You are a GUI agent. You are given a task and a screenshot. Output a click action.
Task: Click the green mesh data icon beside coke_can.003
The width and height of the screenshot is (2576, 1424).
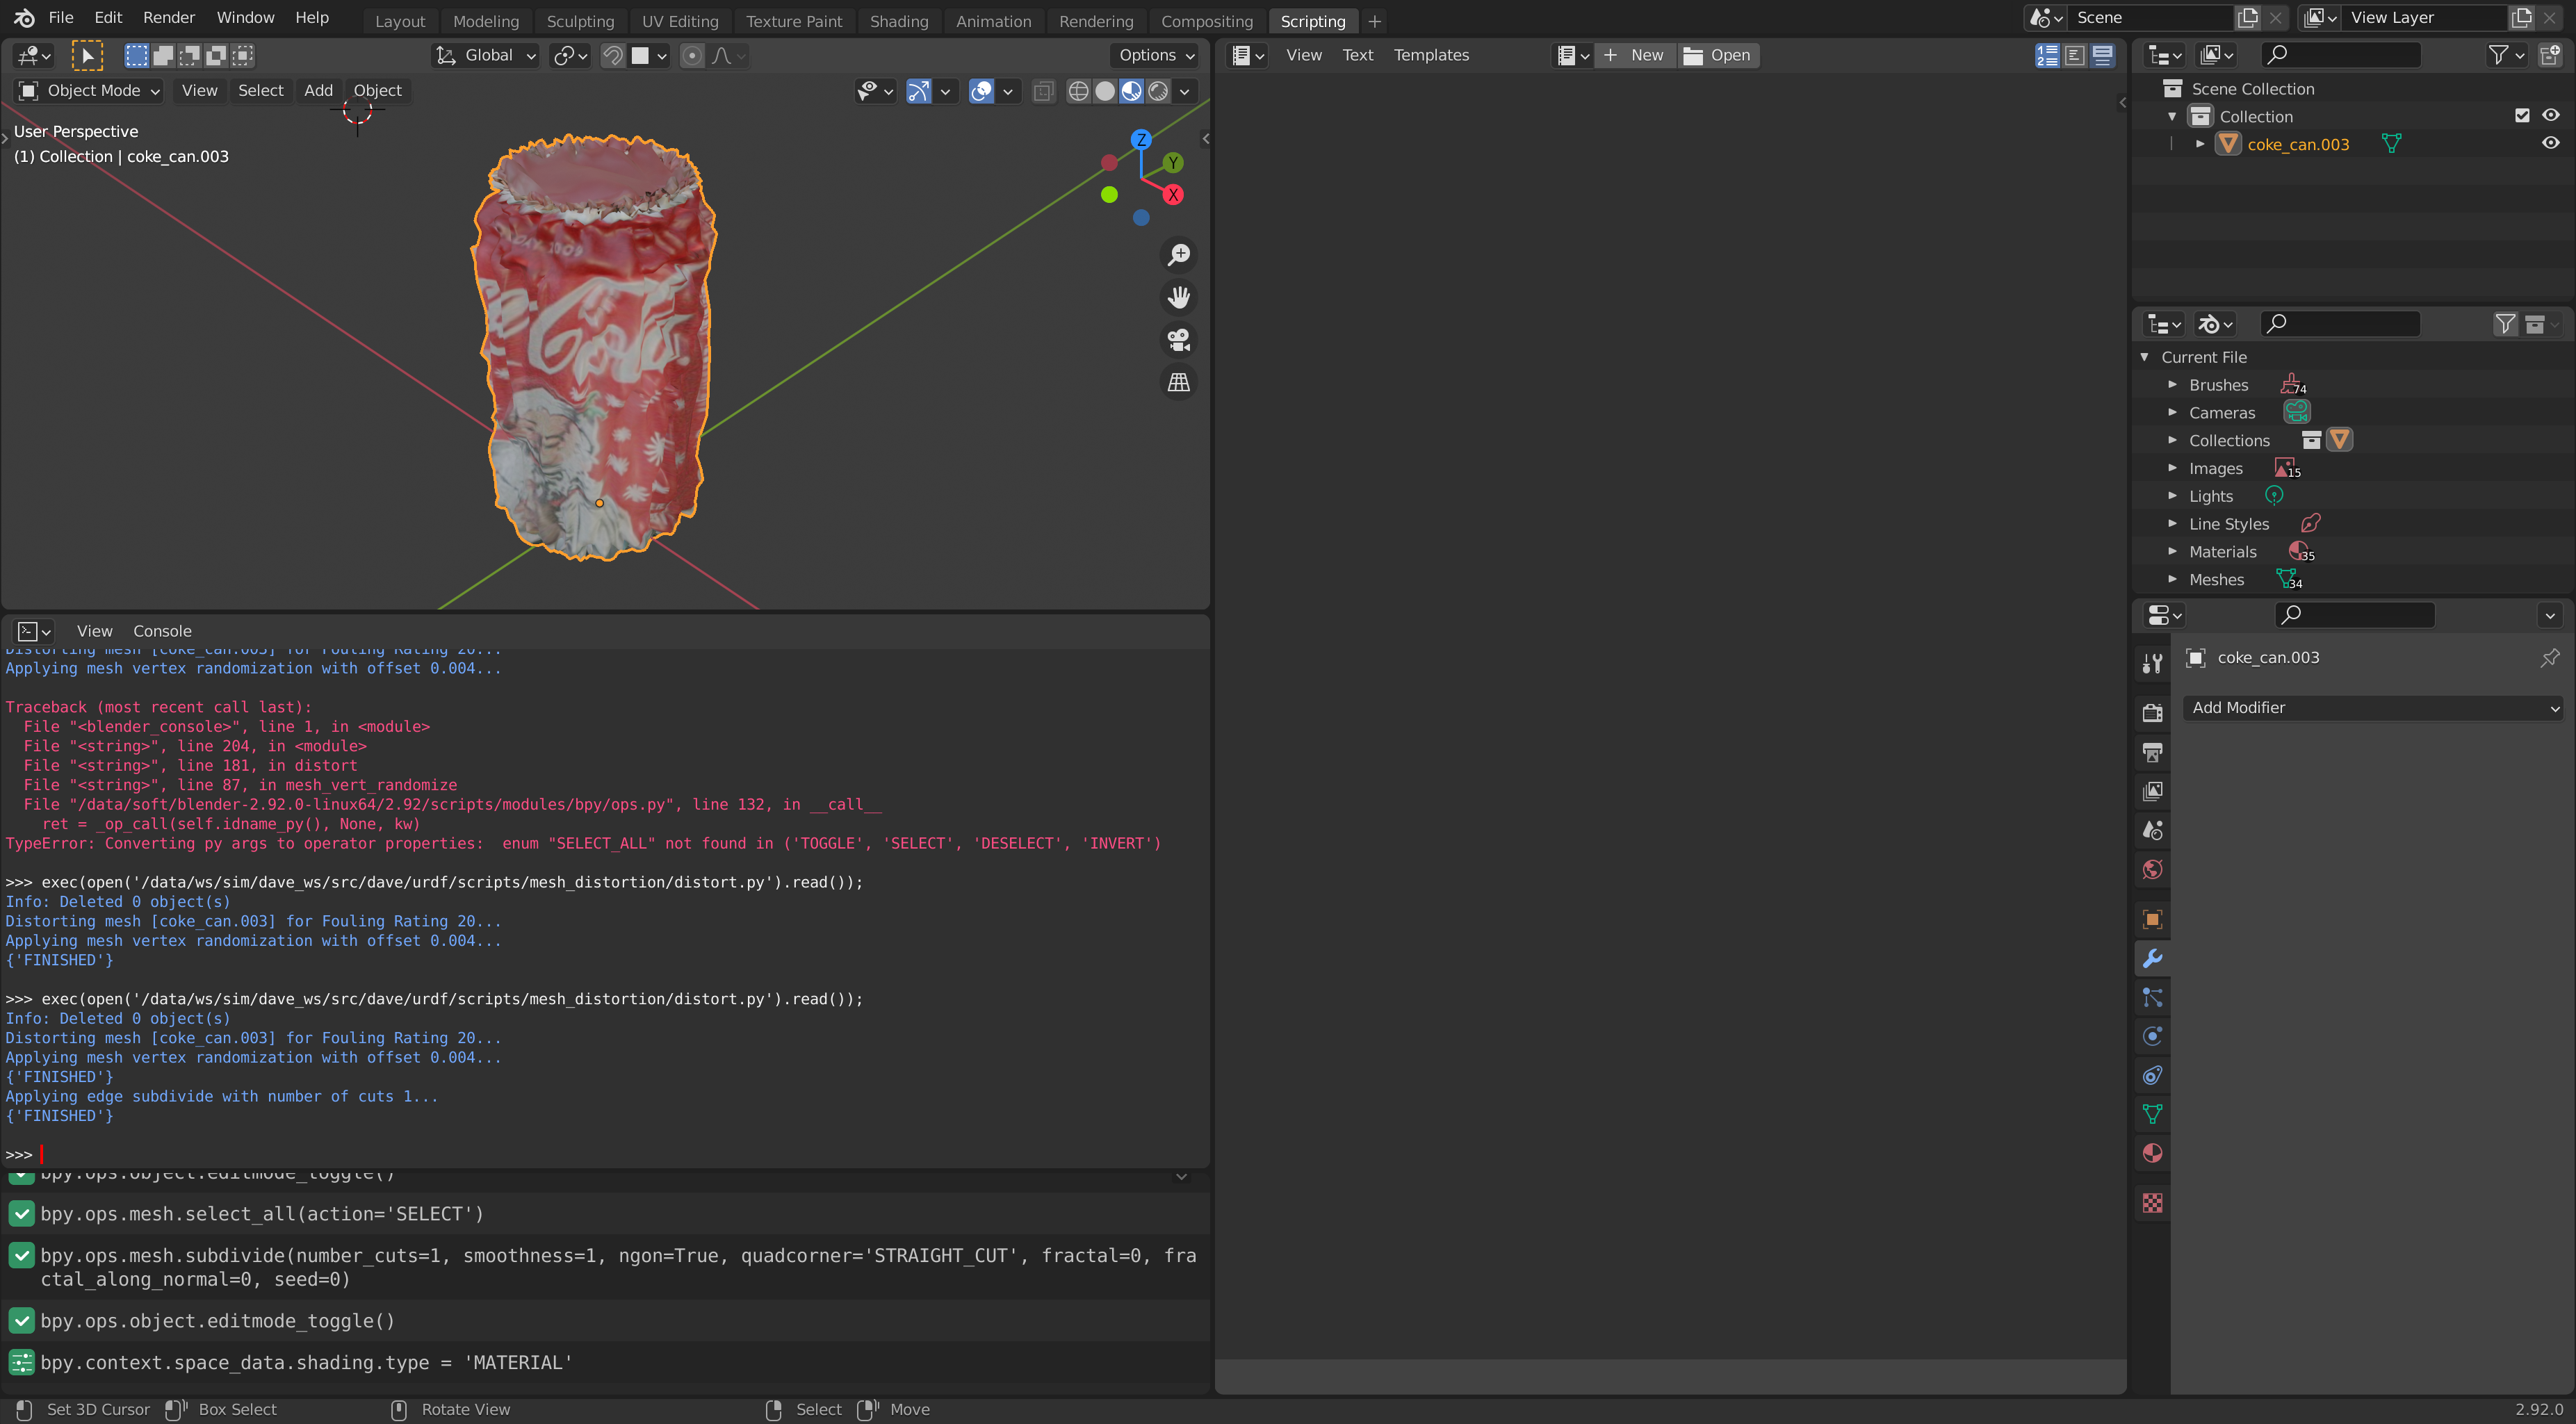2391,144
